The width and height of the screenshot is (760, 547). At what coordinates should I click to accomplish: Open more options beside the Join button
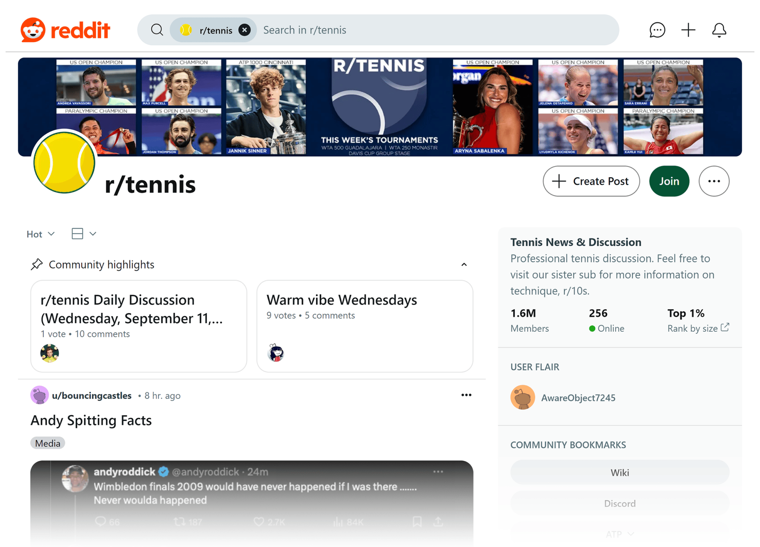[714, 181]
